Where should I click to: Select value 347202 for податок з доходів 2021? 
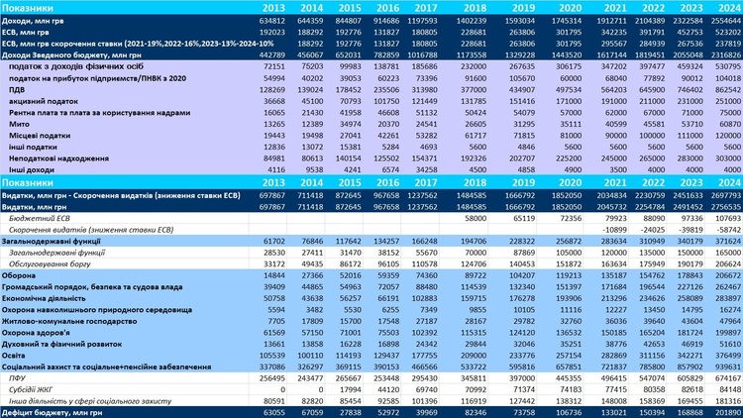(x=613, y=66)
